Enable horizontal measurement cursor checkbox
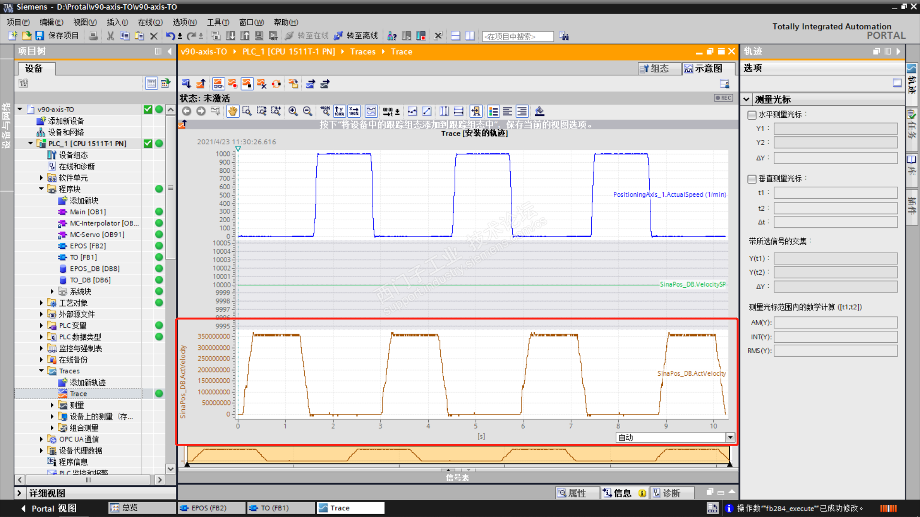Viewport: 920px width, 517px height. tap(752, 115)
